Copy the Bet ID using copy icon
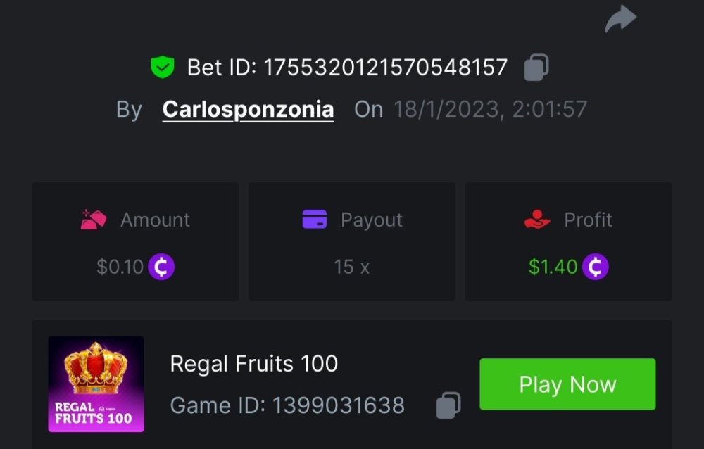 (536, 68)
